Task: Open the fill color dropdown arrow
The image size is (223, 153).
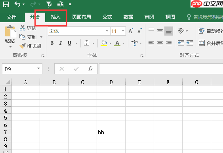Action: click(110, 43)
